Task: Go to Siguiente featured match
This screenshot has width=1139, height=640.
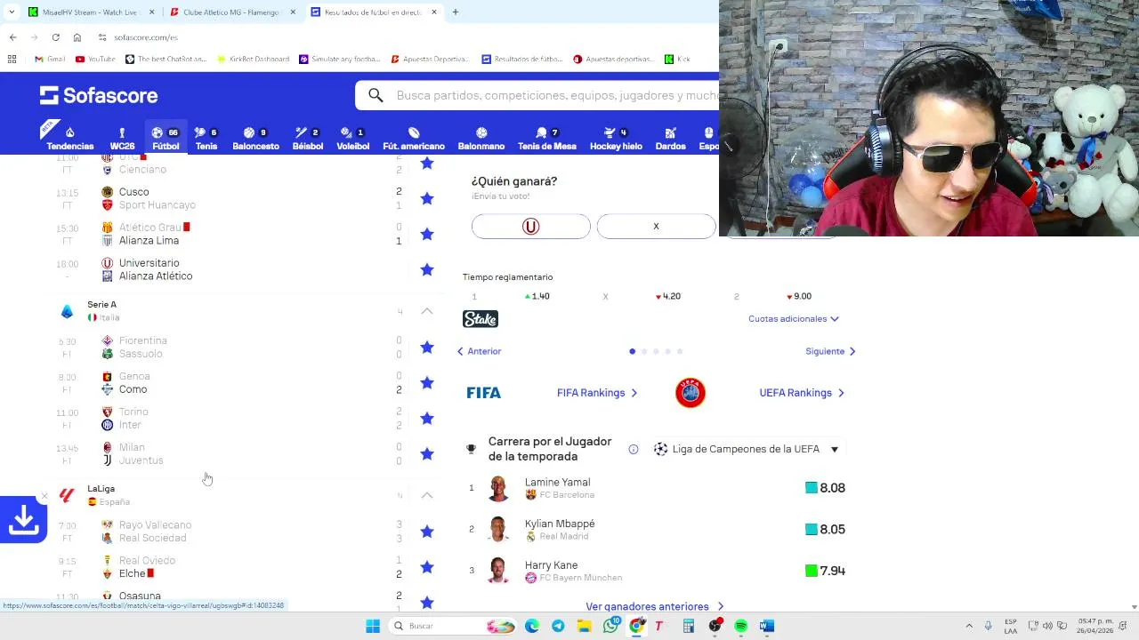Action: coord(830,351)
